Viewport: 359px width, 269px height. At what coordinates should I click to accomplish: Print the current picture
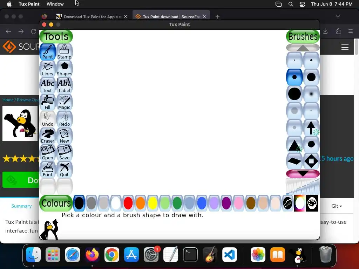(x=48, y=170)
